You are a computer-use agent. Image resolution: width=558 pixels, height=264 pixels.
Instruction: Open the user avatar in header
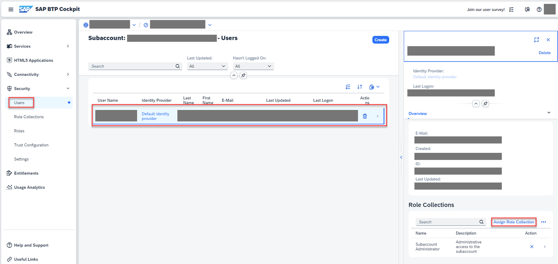pyautogui.click(x=549, y=9)
